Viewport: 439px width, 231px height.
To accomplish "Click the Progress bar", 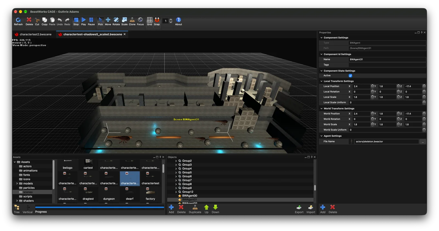I will [x=100, y=207].
